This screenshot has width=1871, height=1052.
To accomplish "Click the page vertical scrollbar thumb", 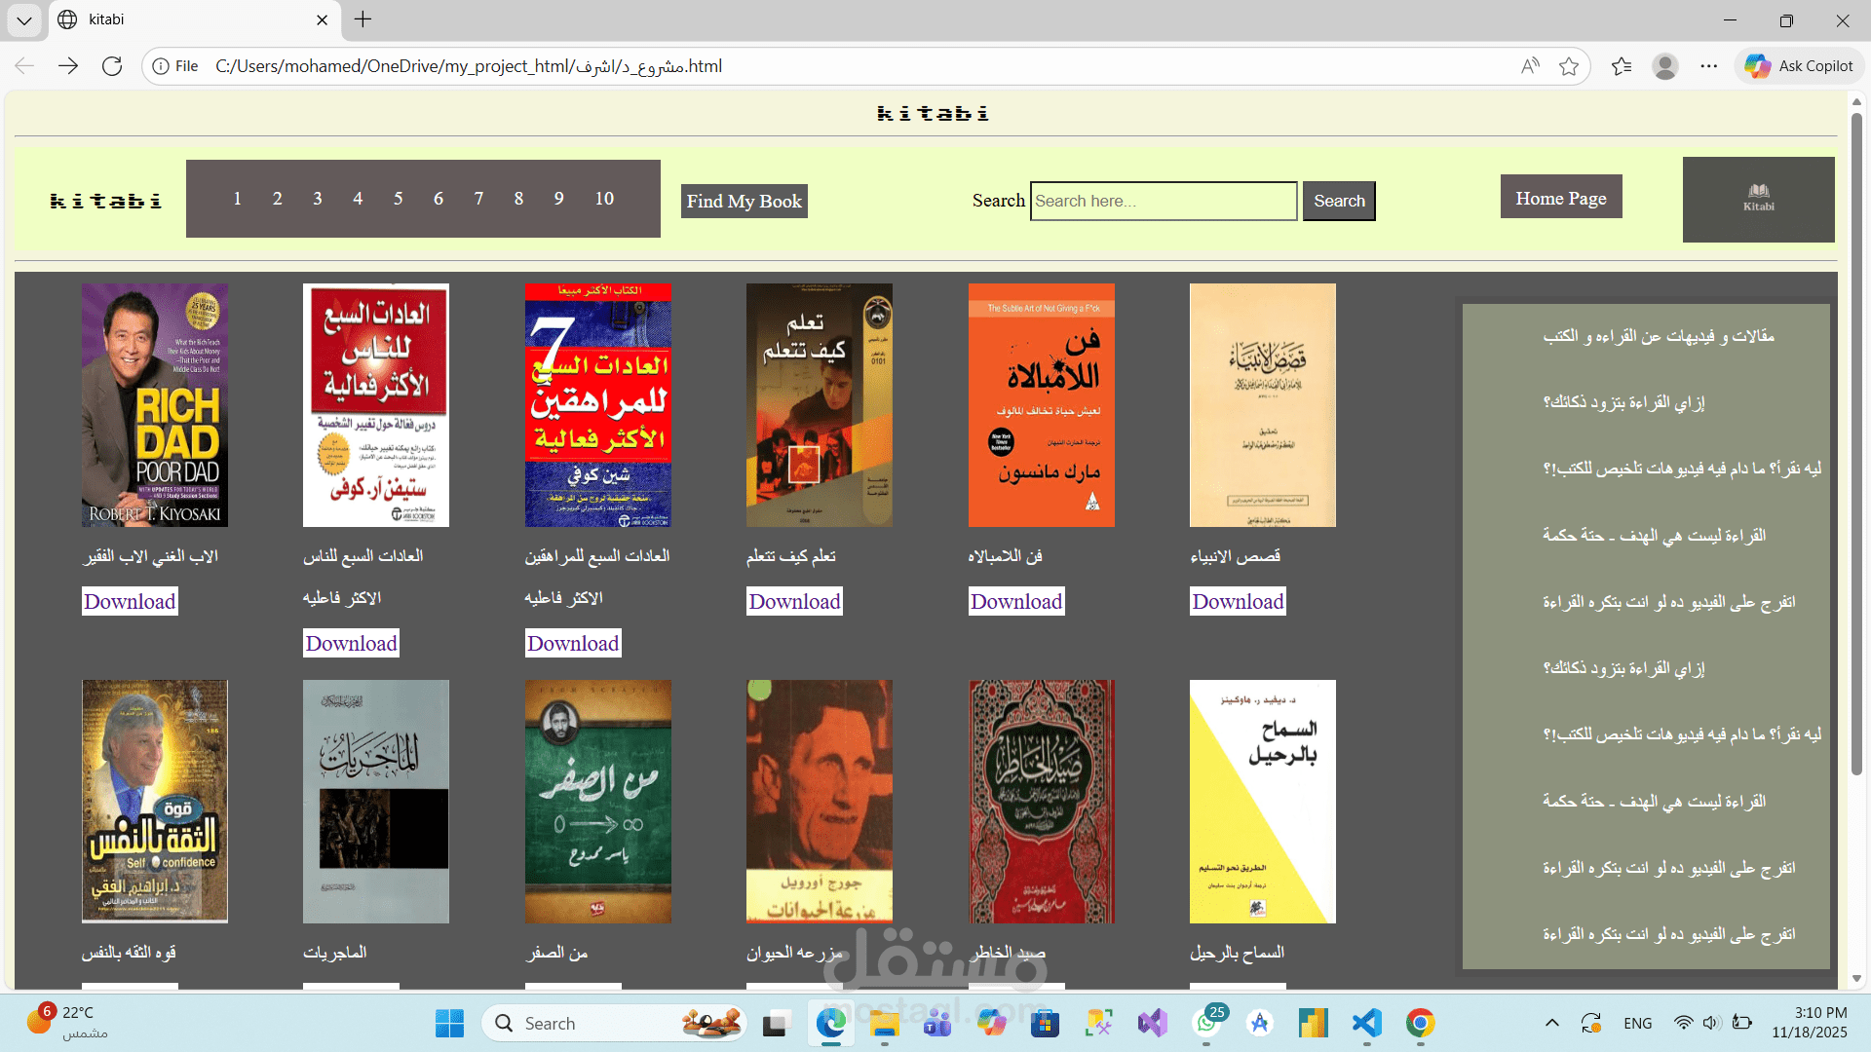I will coord(1856,443).
